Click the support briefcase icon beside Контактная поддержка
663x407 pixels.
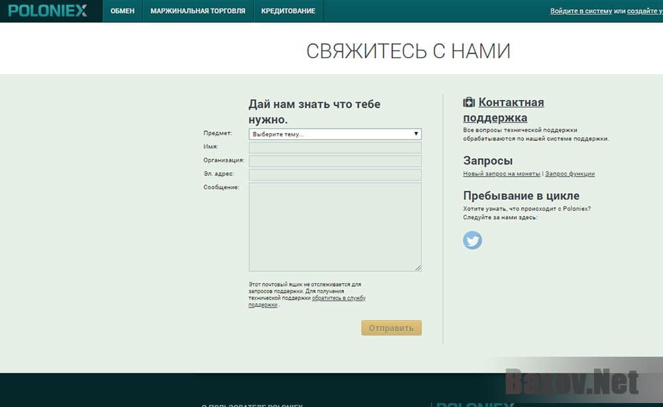pos(468,102)
